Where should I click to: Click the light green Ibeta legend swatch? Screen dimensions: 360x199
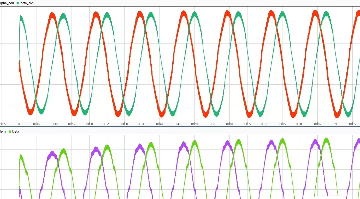click(10, 132)
